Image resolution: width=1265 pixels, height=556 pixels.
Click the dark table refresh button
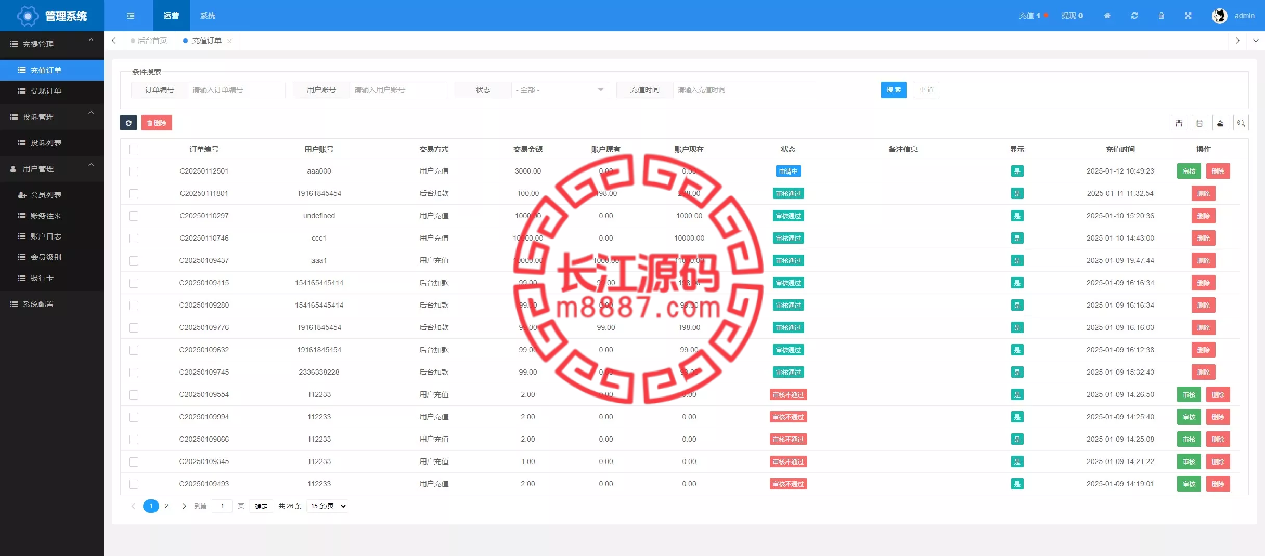(128, 123)
